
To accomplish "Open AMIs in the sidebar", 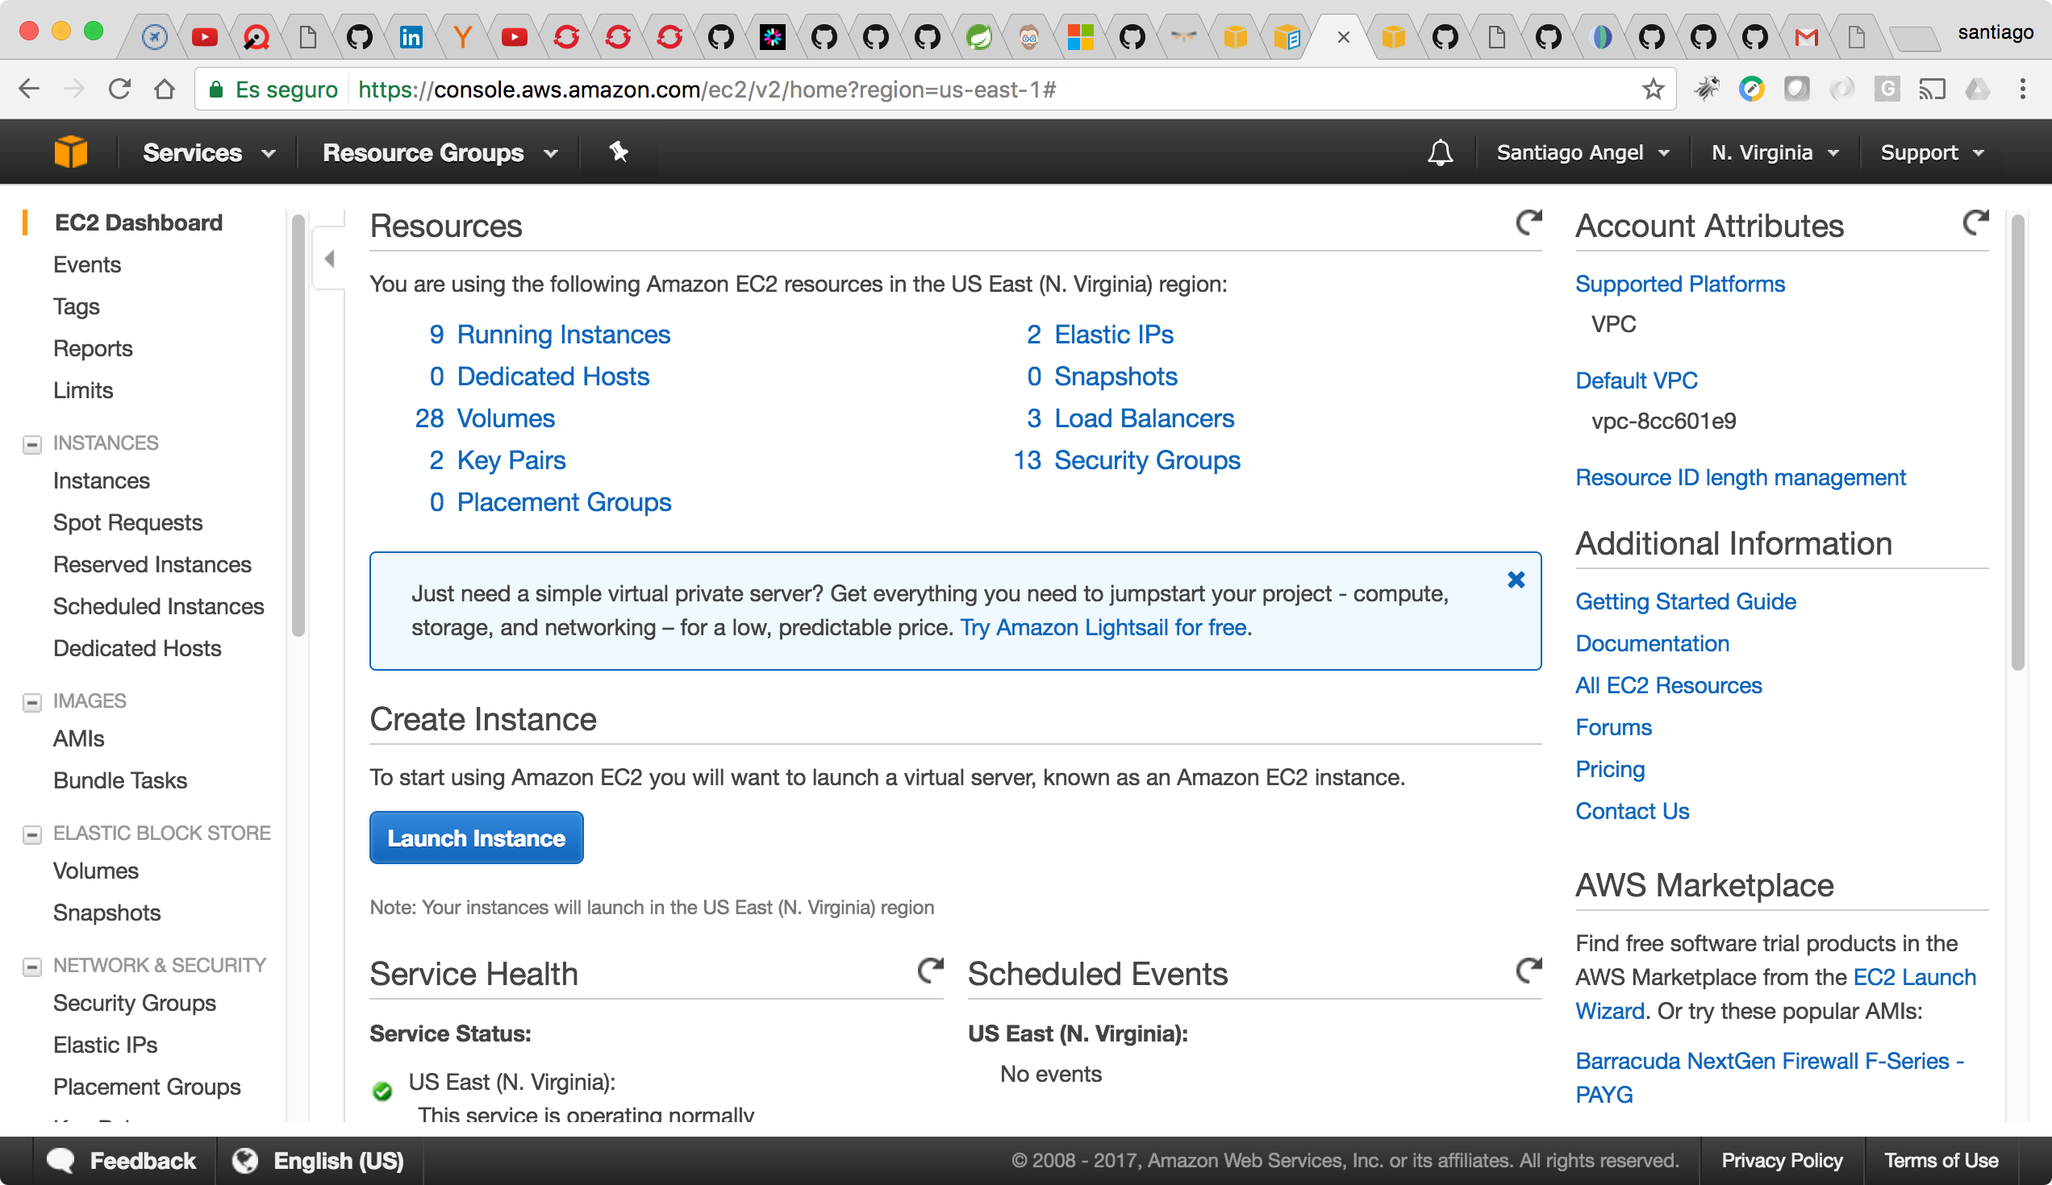I will 79,738.
